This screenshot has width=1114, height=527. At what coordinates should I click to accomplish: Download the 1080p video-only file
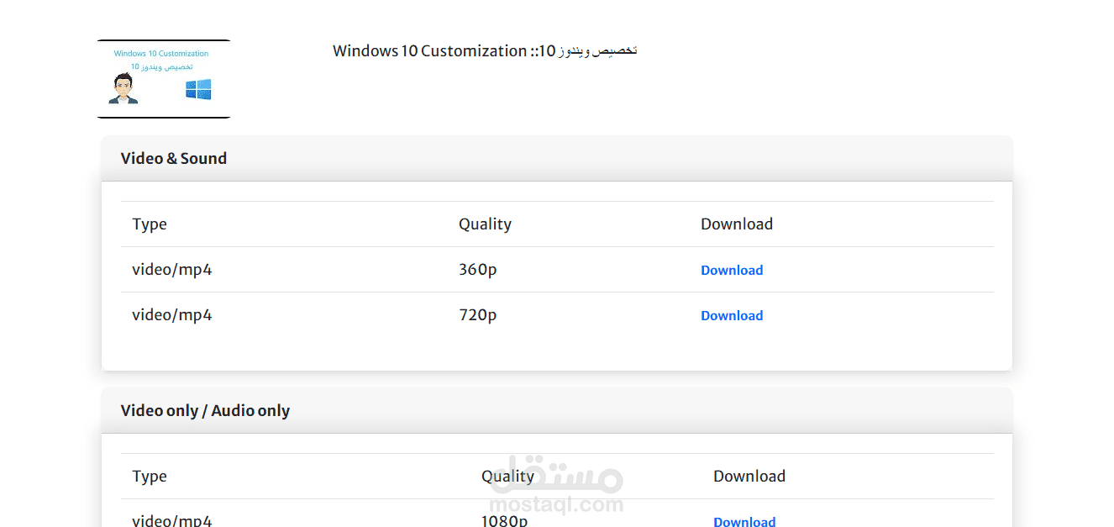[744, 521]
